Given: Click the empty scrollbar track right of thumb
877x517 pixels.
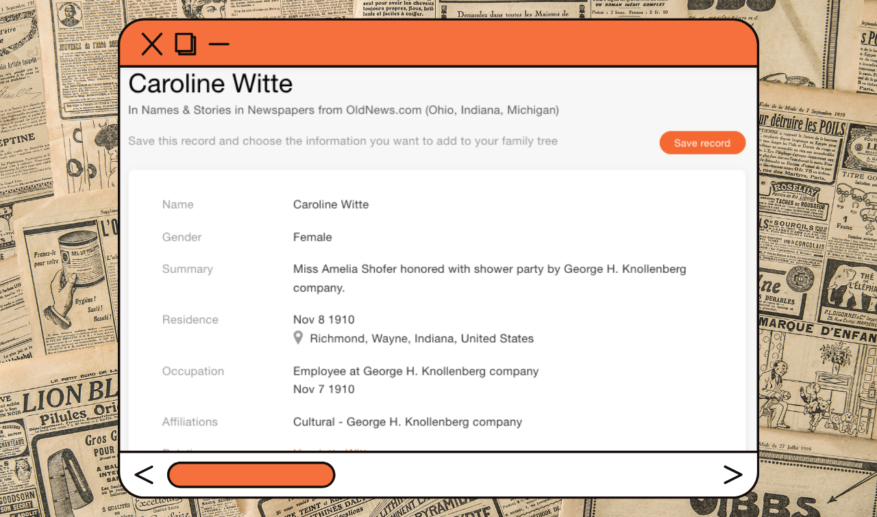Looking at the screenshot, I should [521, 475].
